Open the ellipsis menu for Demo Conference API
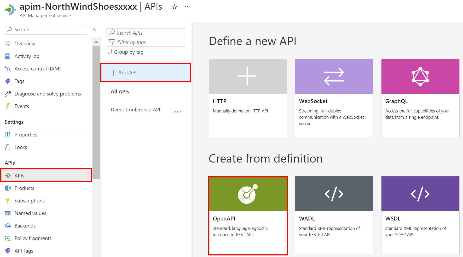The height and width of the screenshot is (257, 463). pos(178,112)
